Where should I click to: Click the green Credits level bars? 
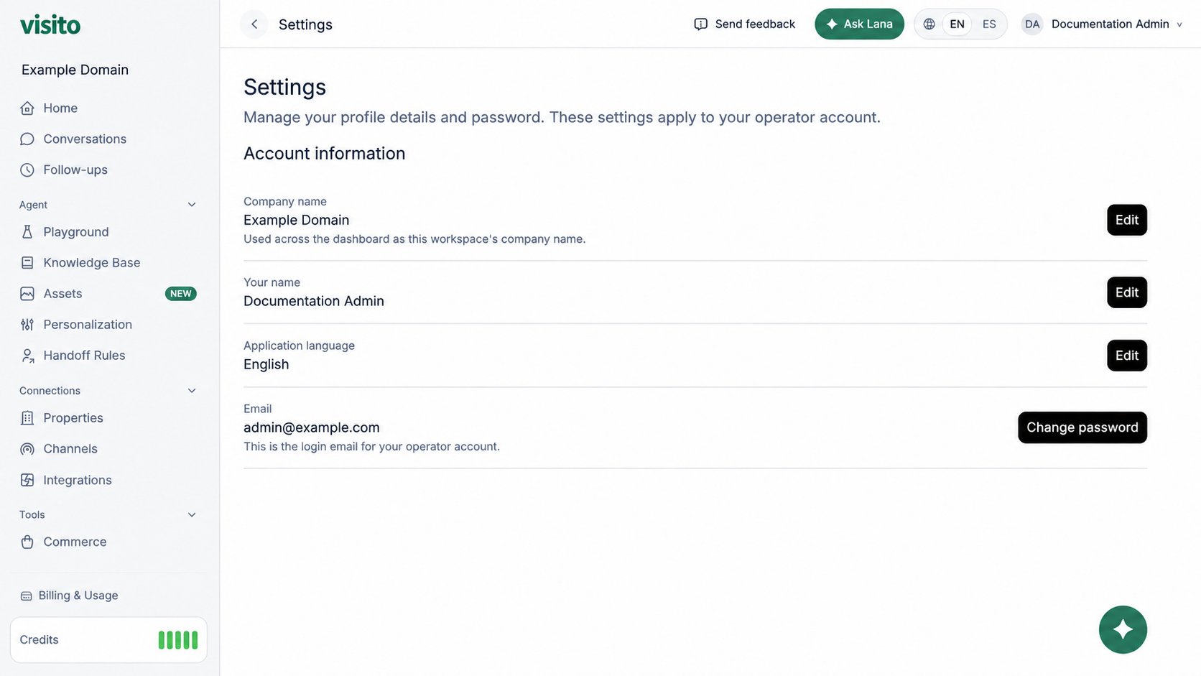point(178,640)
